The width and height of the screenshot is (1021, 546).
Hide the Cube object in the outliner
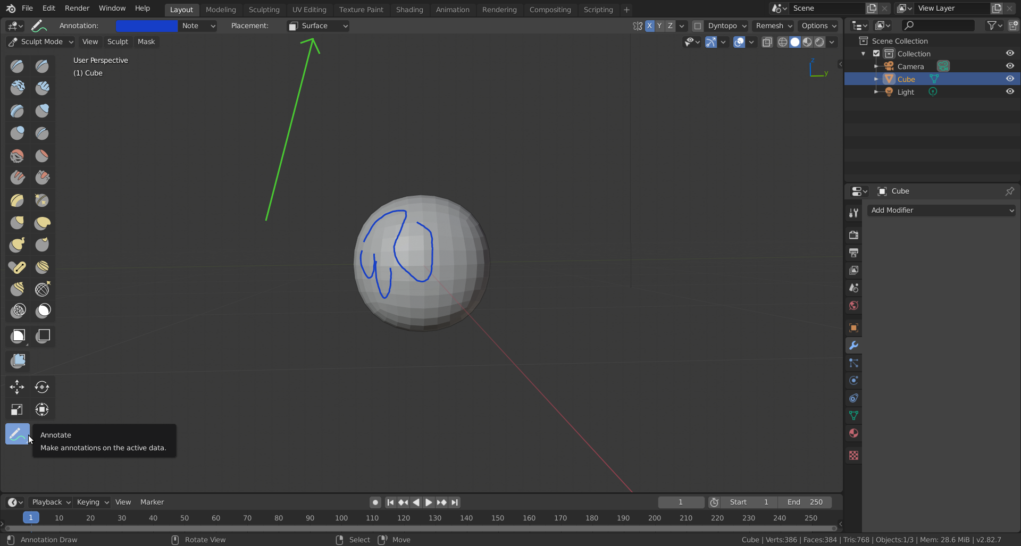pos(1010,79)
